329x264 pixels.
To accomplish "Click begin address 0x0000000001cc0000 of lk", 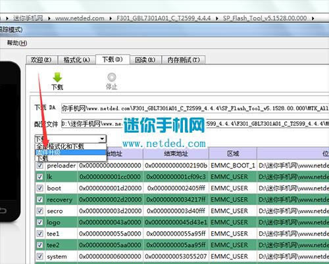I will coord(110,177).
